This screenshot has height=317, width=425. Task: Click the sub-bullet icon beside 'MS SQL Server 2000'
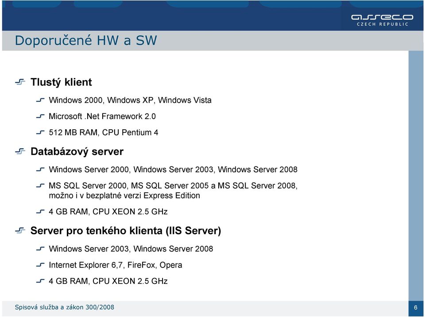(x=40, y=186)
